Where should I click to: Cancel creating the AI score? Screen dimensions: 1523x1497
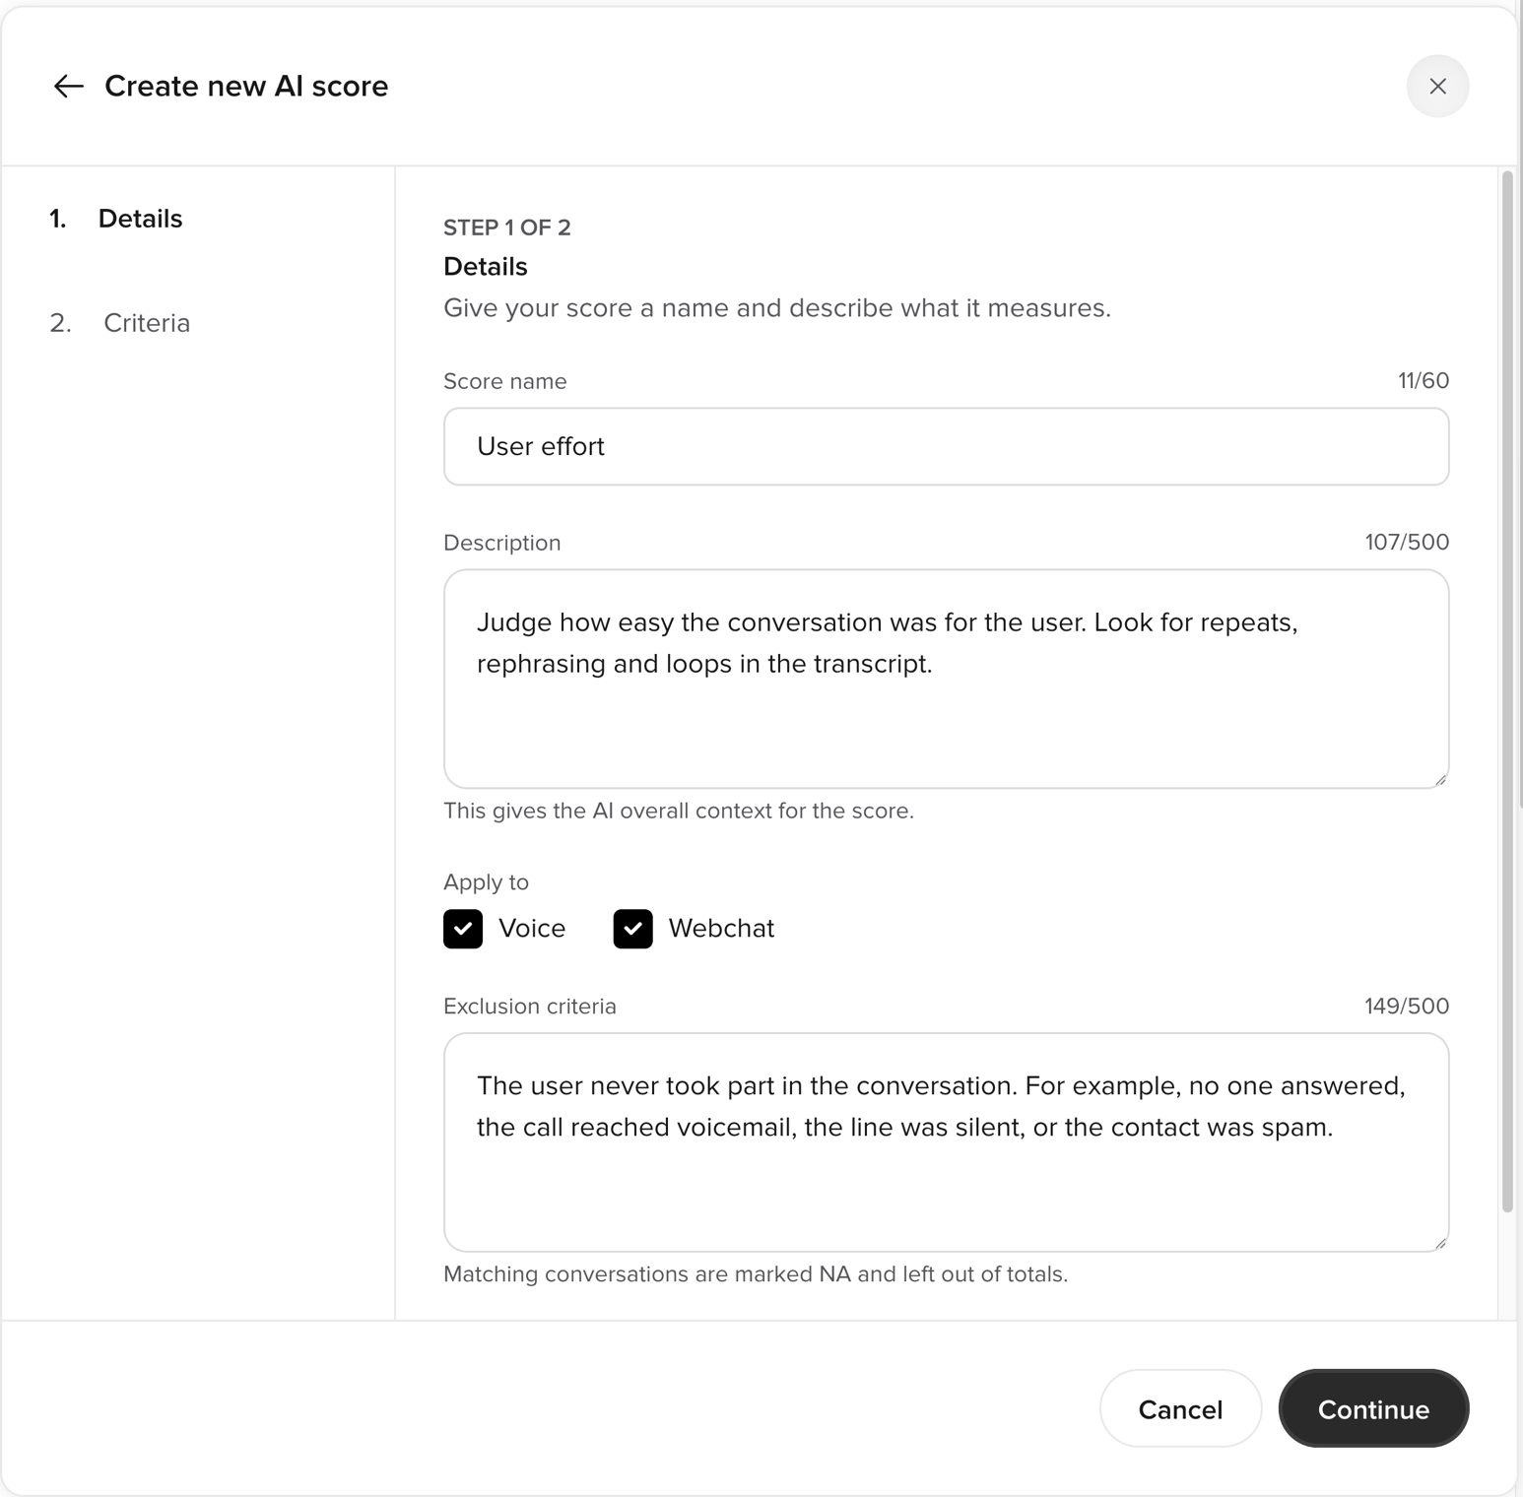pyautogui.click(x=1180, y=1408)
